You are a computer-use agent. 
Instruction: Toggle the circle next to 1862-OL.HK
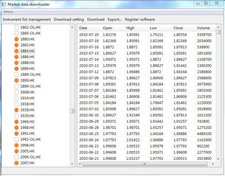pos(17,27)
